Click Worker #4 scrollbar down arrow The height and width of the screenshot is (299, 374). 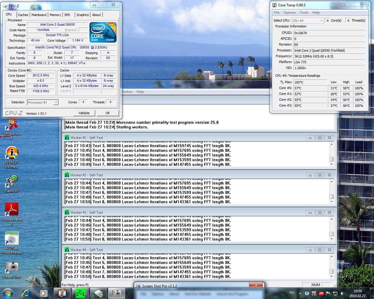332,276
